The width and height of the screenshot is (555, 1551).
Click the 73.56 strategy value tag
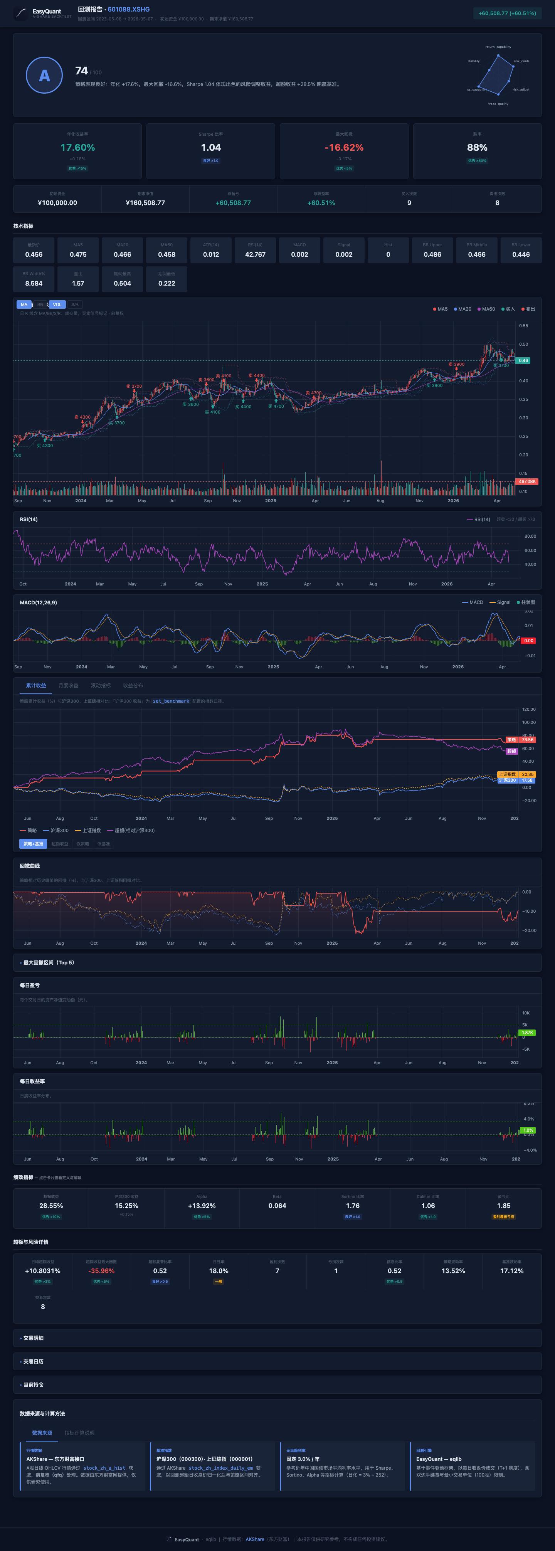coord(527,740)
